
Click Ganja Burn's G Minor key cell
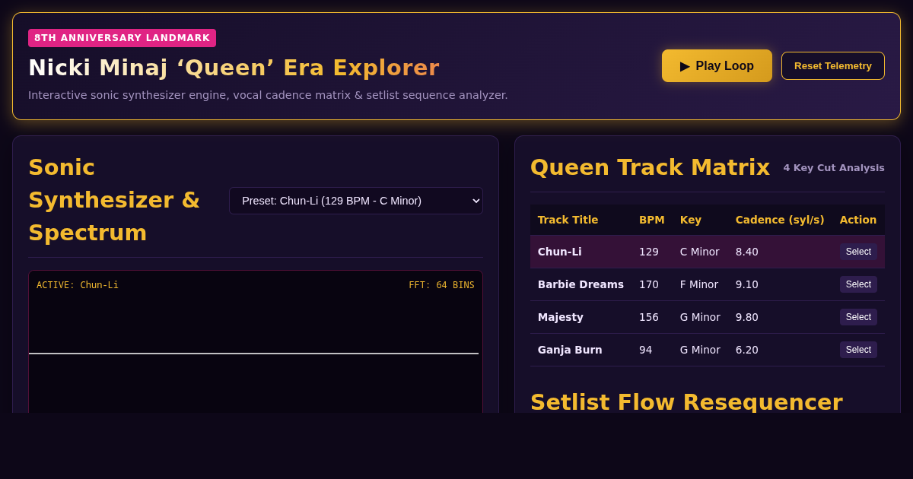click(700, 350)
